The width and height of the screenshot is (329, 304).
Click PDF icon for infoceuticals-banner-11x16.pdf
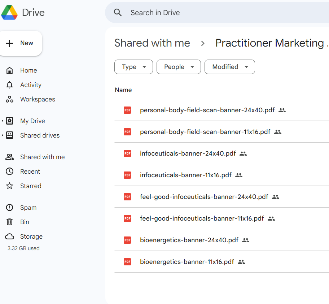[x=127, y=175]
